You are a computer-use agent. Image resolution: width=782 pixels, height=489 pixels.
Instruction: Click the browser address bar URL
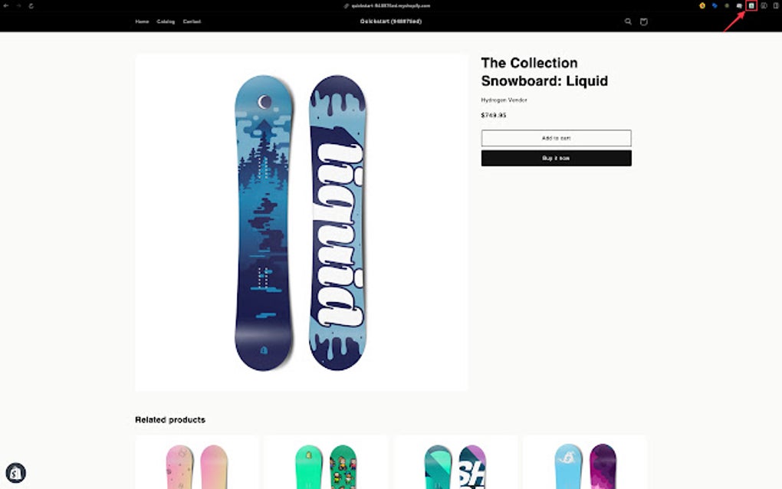pos(390,5)
